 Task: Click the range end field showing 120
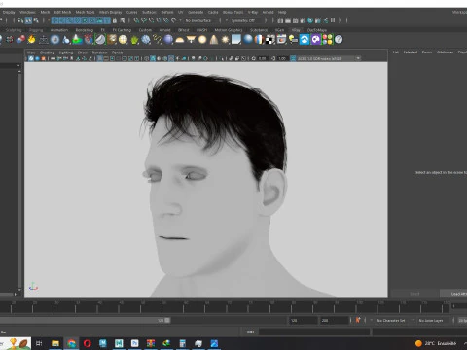click(x=303, y=320)
